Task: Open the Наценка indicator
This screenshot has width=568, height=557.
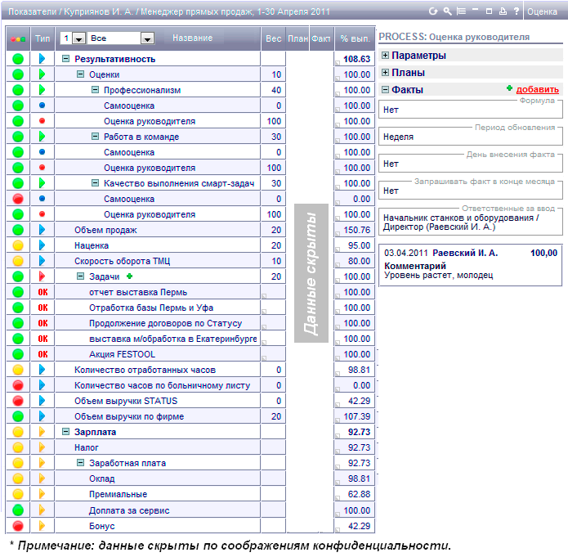Action: pos(92,245)
